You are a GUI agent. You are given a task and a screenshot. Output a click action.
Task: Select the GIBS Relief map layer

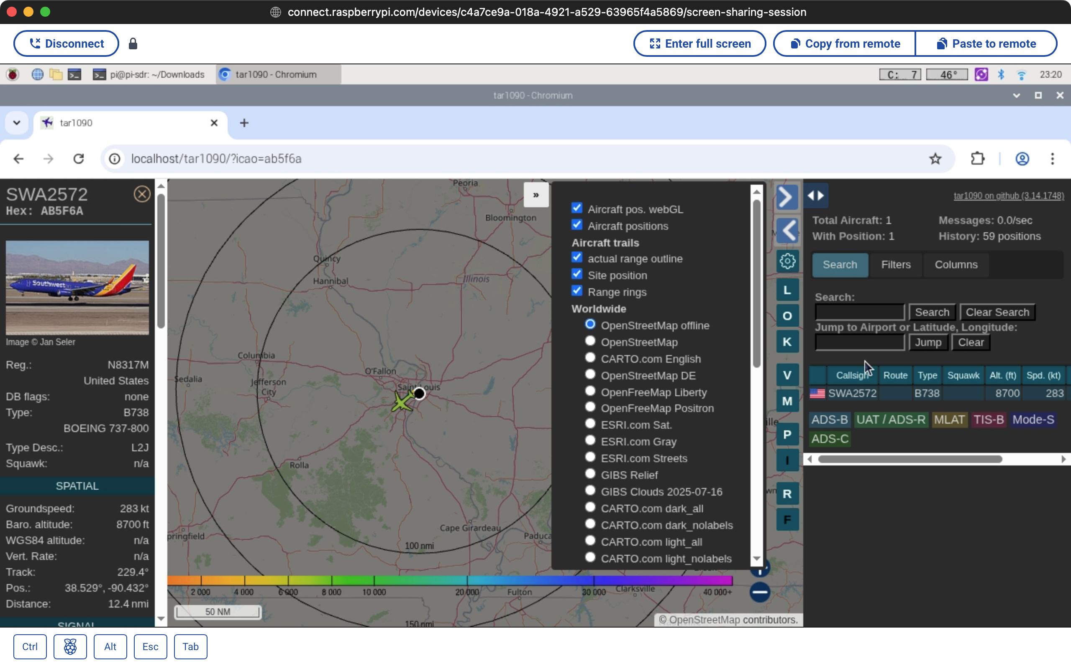pyautogui.click(x=590, y=474)
